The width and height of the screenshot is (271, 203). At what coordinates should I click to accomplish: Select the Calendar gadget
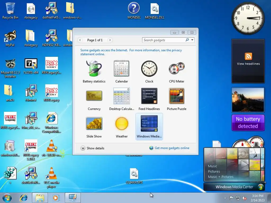point(121,71)
